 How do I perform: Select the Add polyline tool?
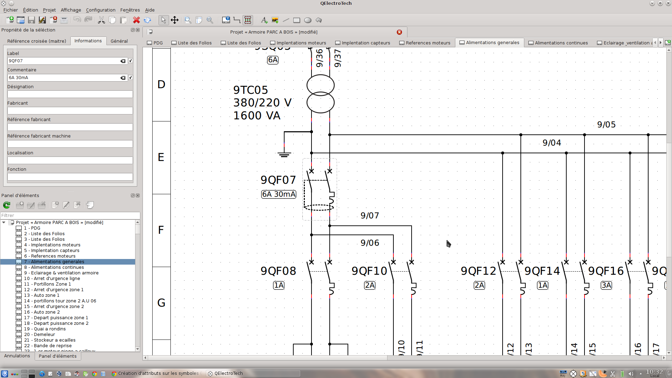point(318,20)
